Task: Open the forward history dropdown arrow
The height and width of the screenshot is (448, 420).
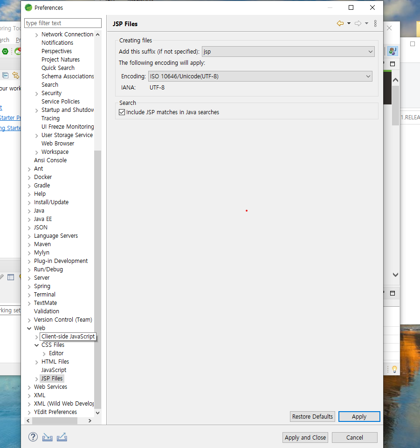Action: pyautogui.click(x=366, y=23)
